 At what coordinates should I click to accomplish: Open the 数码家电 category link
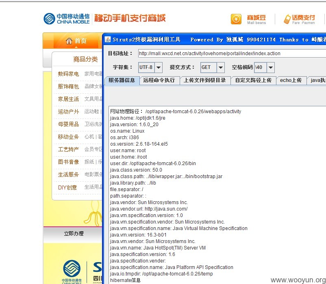tap(68, 74)
